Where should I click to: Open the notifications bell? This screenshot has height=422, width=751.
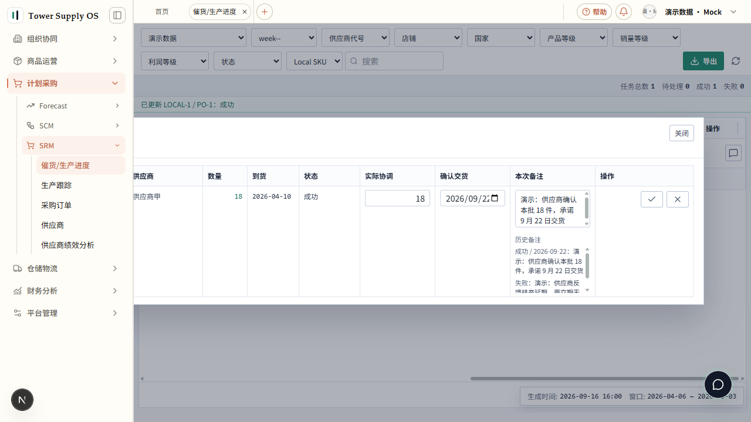pos(624,12)
